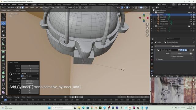Click the green Y axis navigation gizmo
This screenshot has width=196, height=110.
click(x=144, y=16)
